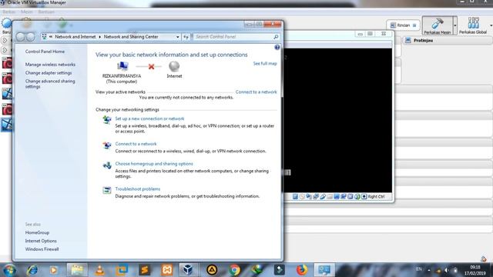
Task: Open the Windows Start button
Action: 9,270
